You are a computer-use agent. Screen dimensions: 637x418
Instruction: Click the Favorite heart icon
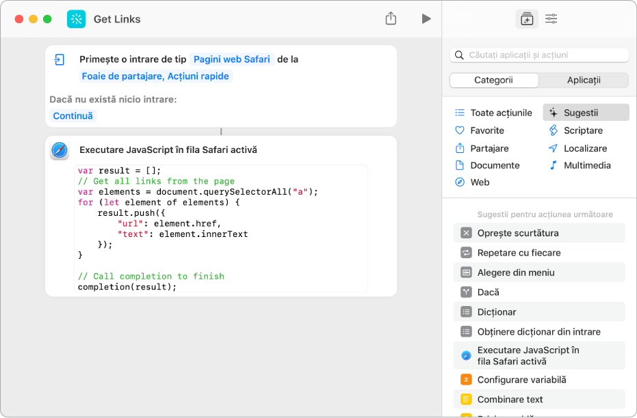coord(460,130)
